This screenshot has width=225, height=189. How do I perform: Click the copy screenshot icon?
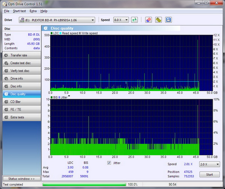click(158, 20)
